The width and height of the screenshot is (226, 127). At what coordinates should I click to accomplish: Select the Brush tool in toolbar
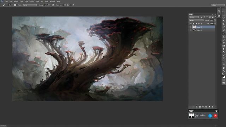coord(224,34)
